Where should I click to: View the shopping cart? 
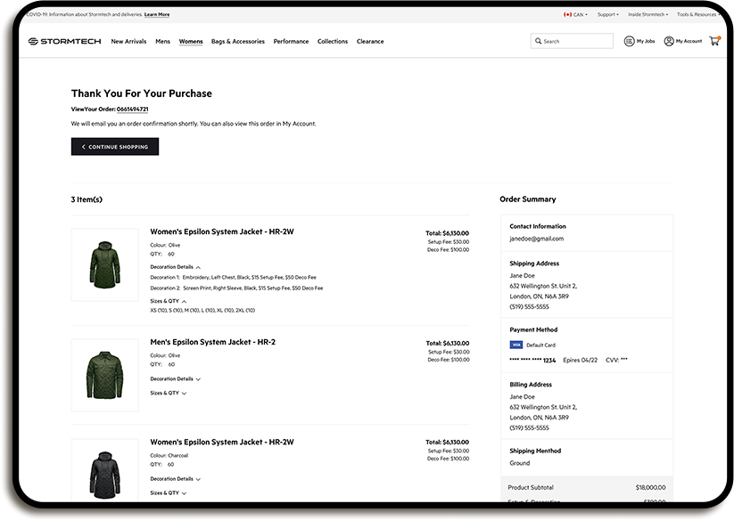[713, 41]
